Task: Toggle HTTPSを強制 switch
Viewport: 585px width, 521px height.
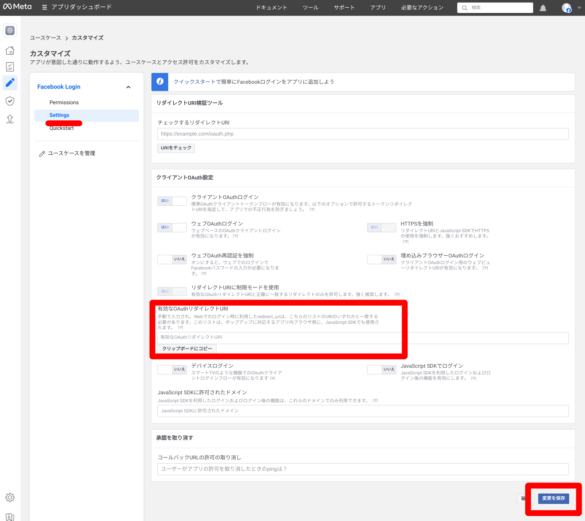Action: pyautogui.click(x=382, y=227)
